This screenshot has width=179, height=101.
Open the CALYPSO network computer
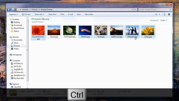[x=17, y=87]
